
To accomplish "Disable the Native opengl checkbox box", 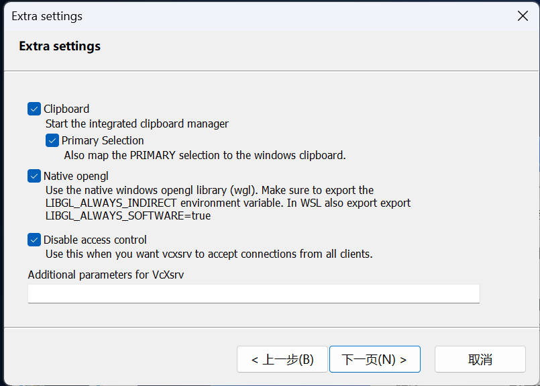I will [x=34, y=176].
